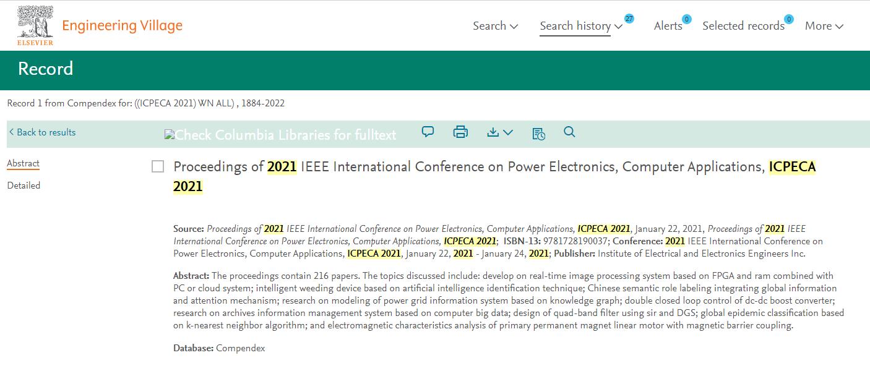Open the Engineering Village home page
The height and width of the screenshot is (384, 870).
click(122, 25)
